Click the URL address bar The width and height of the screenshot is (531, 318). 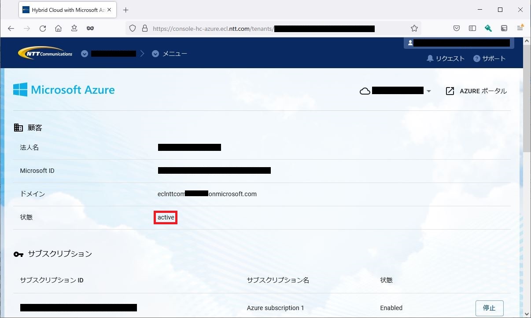click(x=273, y=28)
